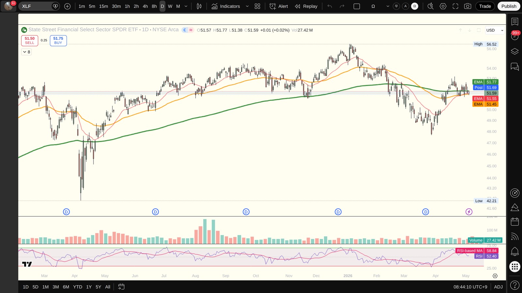
Task: Open the chart type candlestick selector
Action: pos(199,6)
